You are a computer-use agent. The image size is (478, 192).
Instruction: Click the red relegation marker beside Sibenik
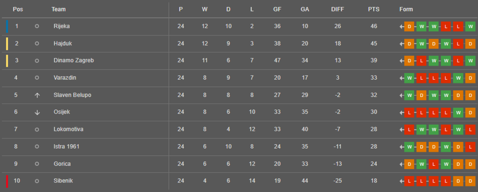(x=7, y=181)
